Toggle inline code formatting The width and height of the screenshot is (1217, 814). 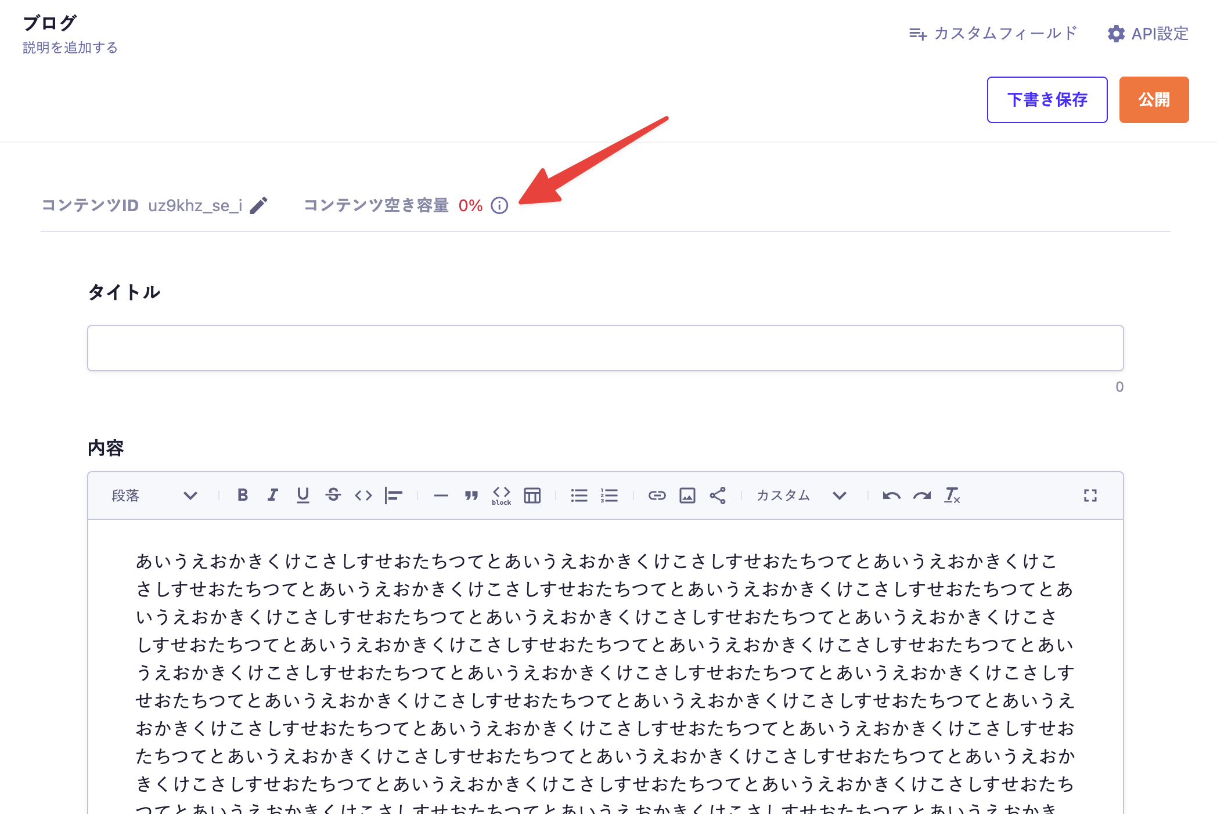click(363, 495)
